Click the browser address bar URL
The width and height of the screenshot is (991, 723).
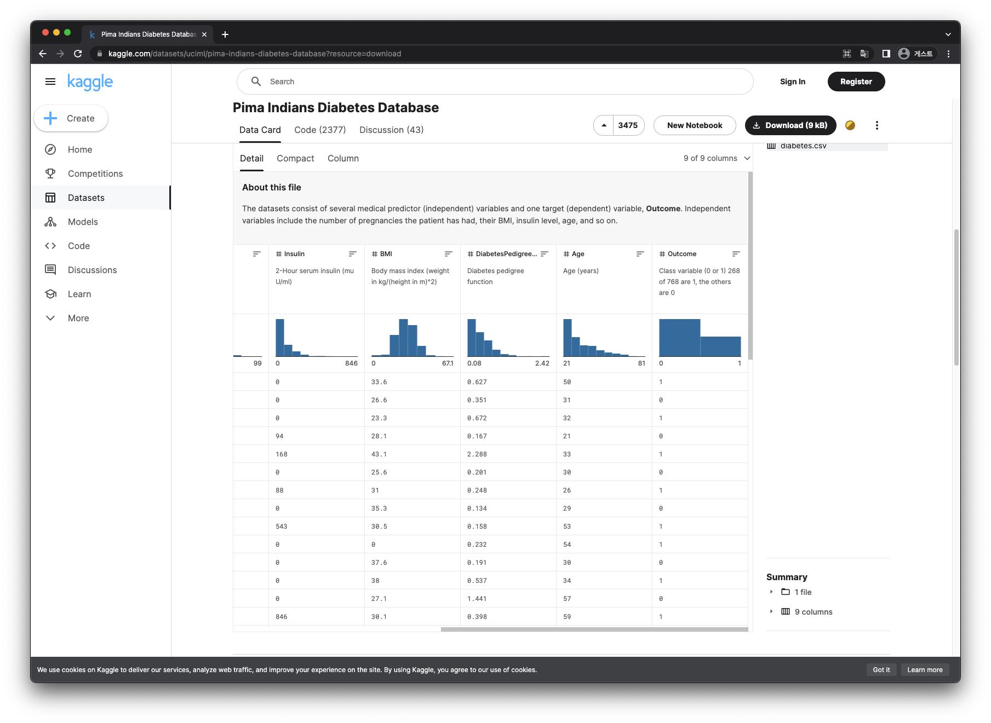[x=255, y=54]
